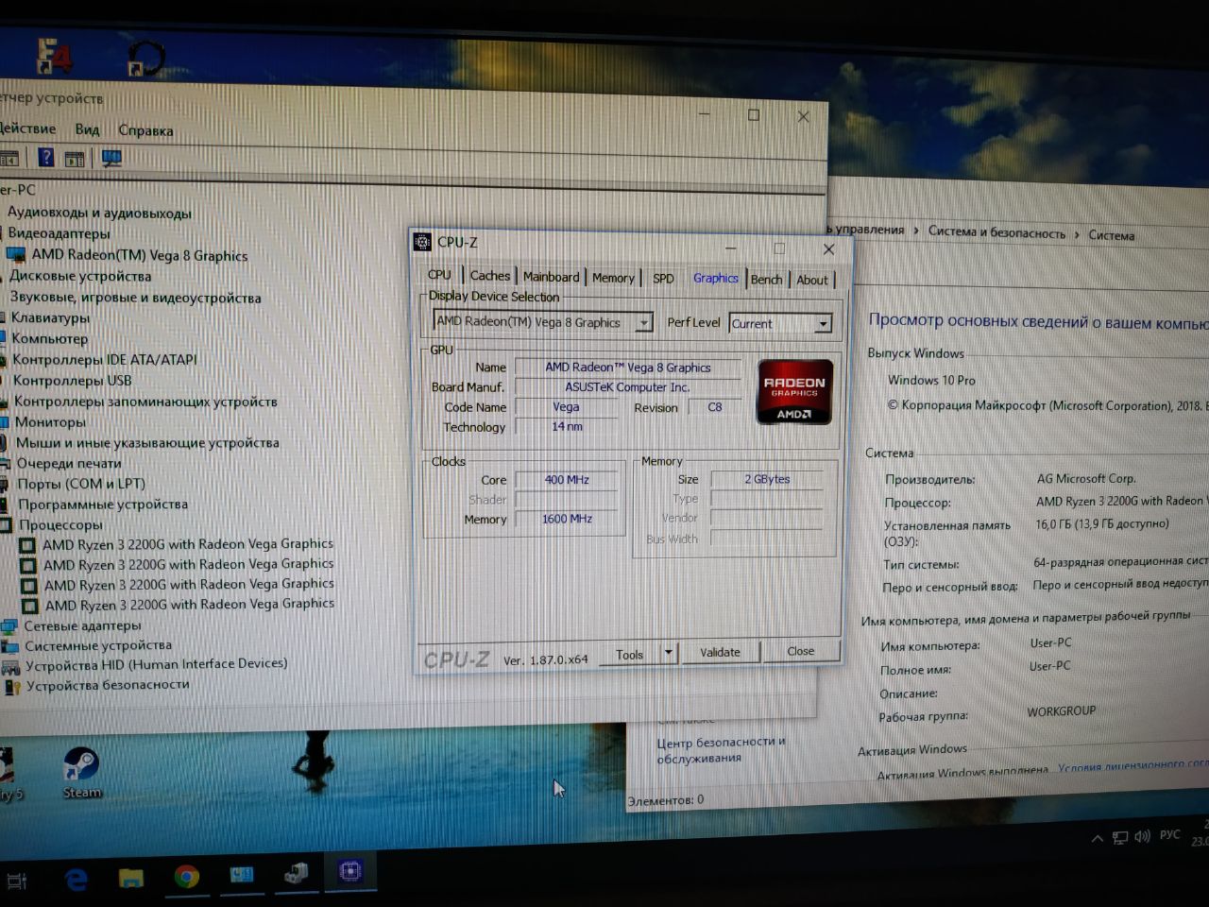The height and width of the screenshot is (907, 1209).
Task: Select Мониторы in device tree
Action: [x=50, y=421]
